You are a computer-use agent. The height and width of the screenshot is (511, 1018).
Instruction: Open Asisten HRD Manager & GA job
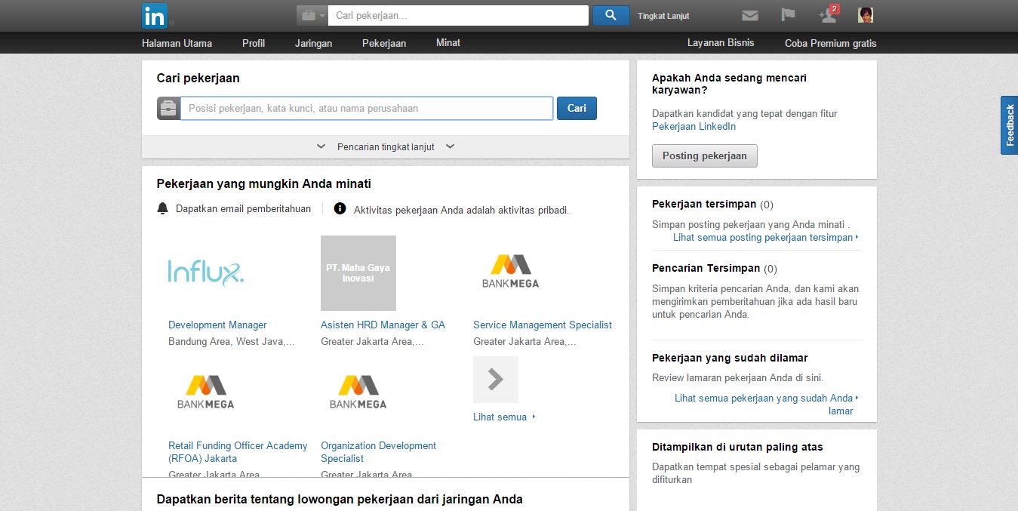point(383,325)
